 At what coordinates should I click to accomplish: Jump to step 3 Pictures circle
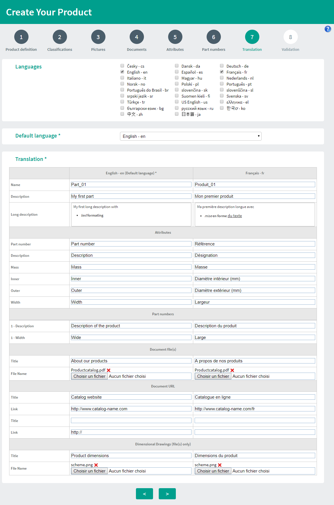98,37
